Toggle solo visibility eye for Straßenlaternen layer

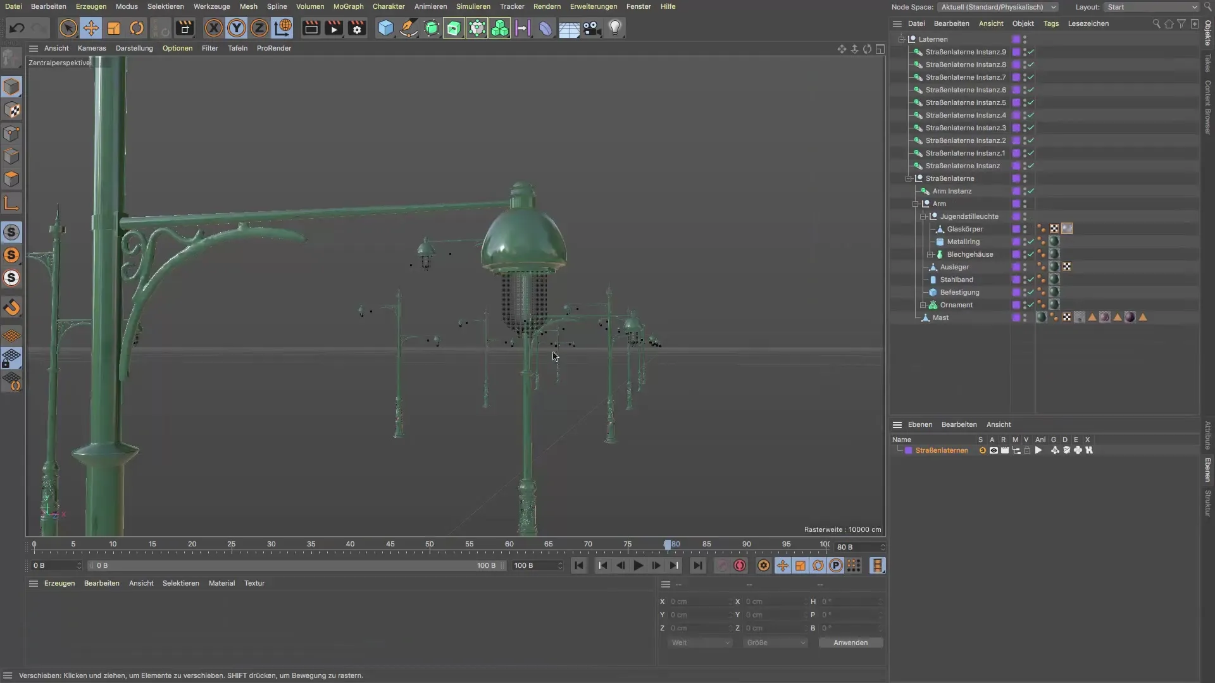coord(994,450)
